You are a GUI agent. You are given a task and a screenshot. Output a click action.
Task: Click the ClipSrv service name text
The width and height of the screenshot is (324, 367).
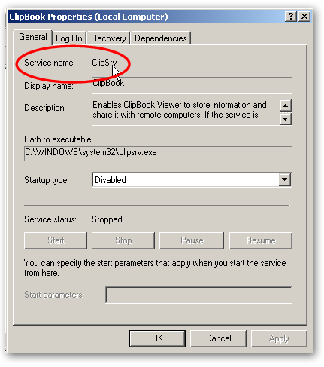[x=104, y=63]
